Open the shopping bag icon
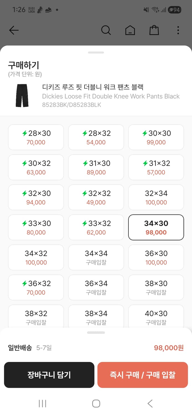 point(154,30)
